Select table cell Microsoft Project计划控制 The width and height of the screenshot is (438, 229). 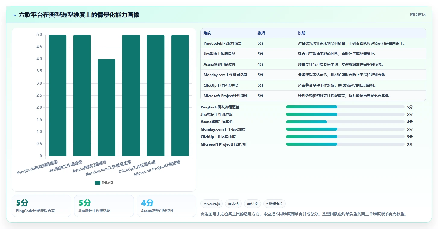pyautogui.click(x=225, y=96)
